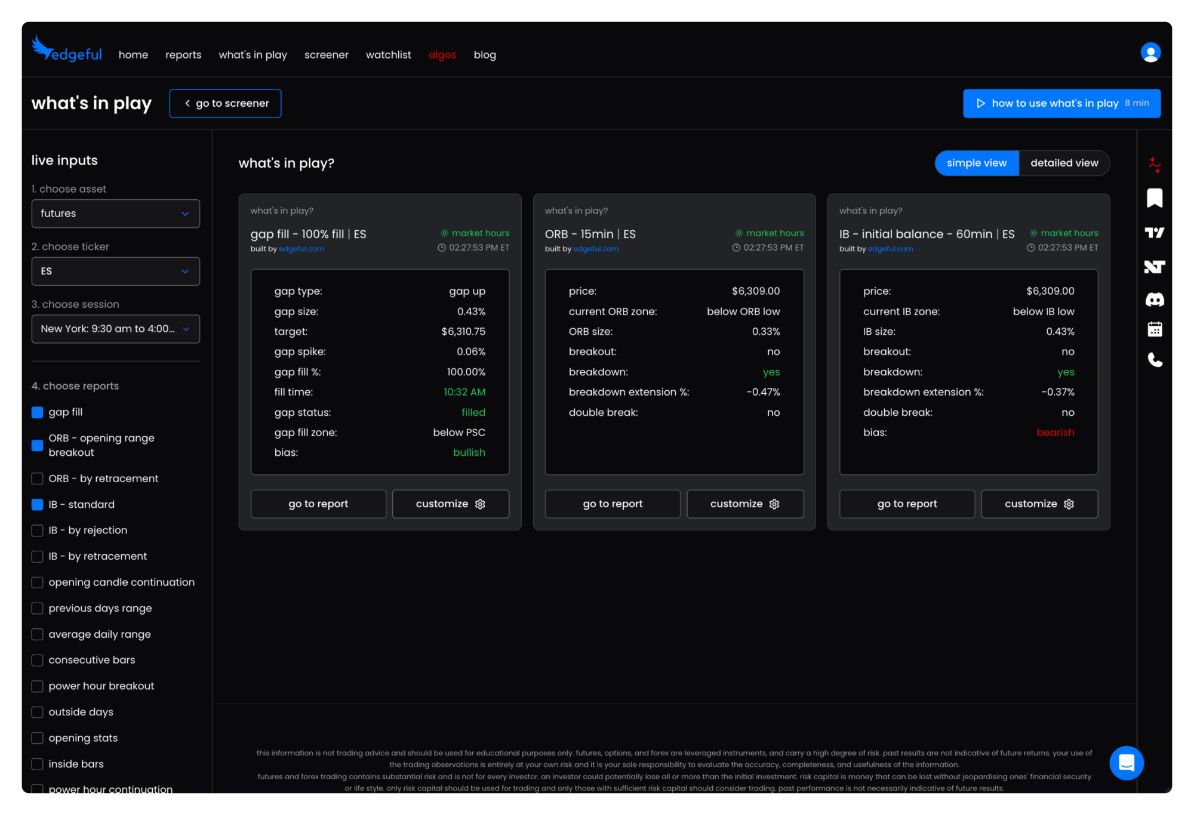
Task: Play how to use what's in play video
Action: pyautogui.click(x=1061, y=103)
